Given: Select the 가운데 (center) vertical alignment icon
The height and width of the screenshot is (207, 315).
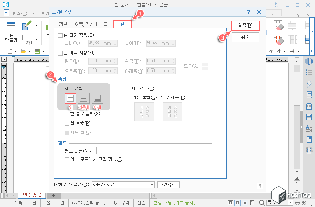Looking at the screenshot, I should coord(84,98).
